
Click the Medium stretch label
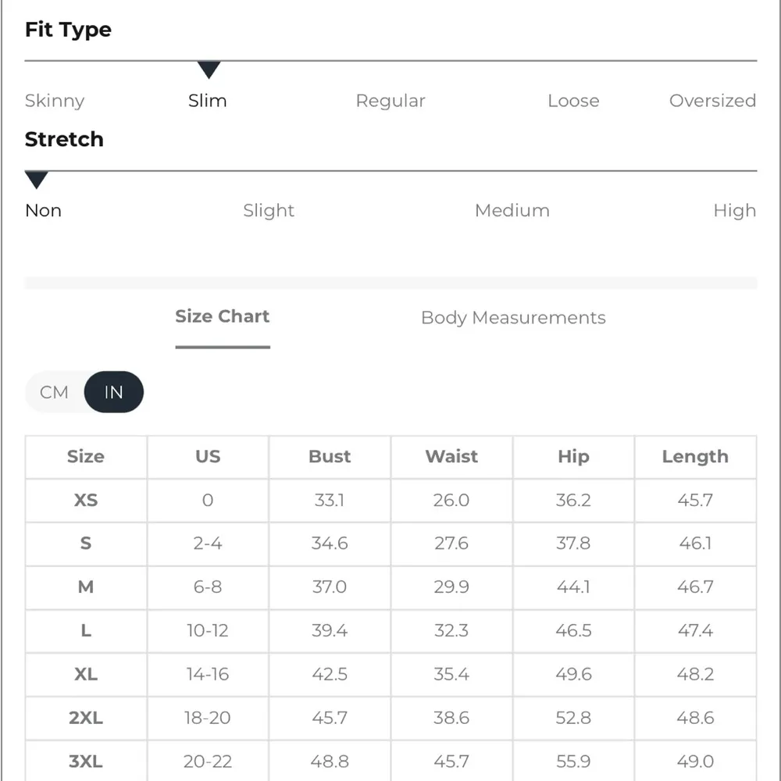coord(512,211)
